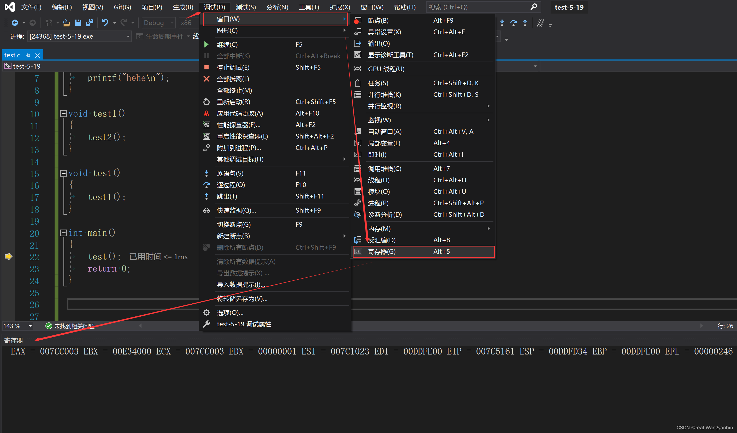
Task: Click the EIP register value 007C5161
Action: pos(495,351)
